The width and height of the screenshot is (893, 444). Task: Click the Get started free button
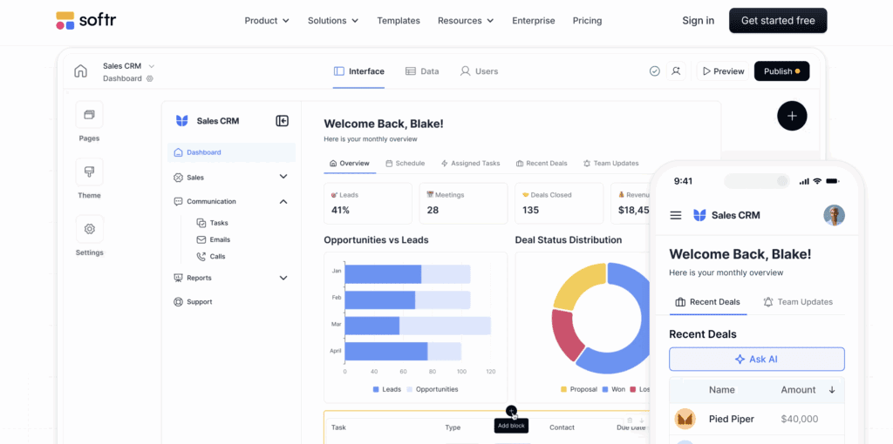[x=777, y=21]
